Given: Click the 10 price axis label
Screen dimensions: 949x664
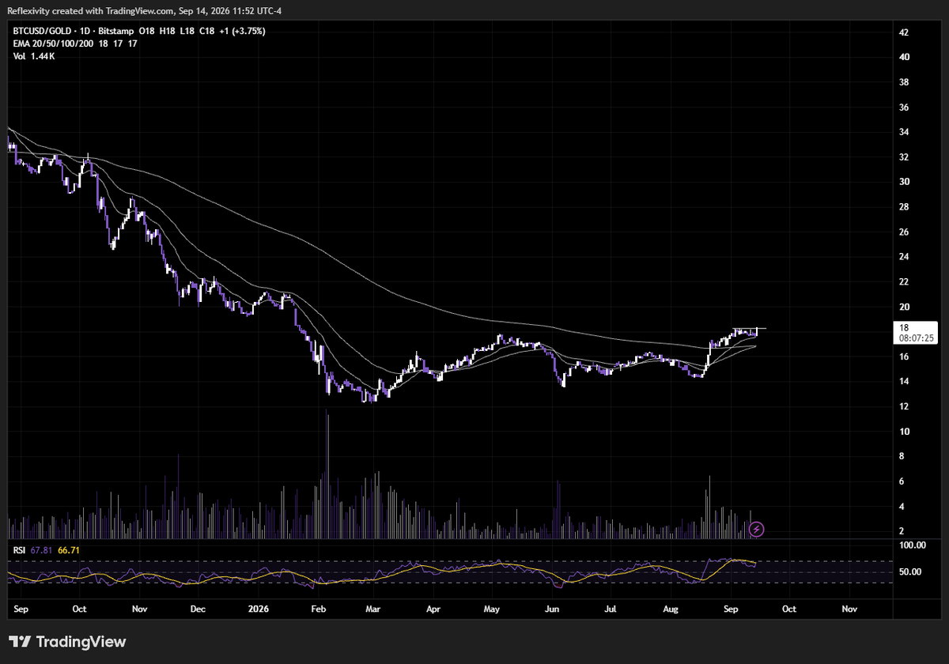Looking at the screenshot, I should tap(903, 432).
